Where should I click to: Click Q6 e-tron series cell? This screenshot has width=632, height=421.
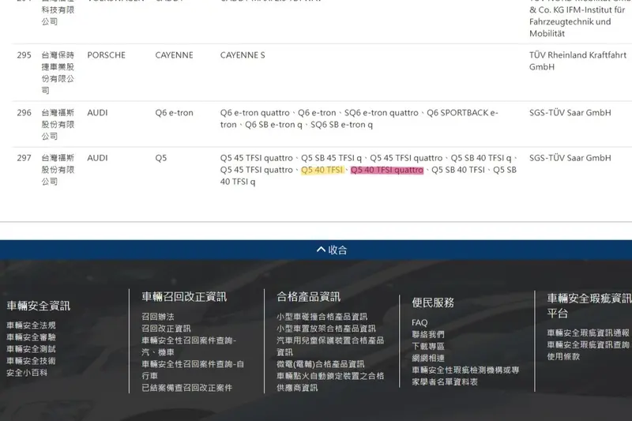point(174,113)
